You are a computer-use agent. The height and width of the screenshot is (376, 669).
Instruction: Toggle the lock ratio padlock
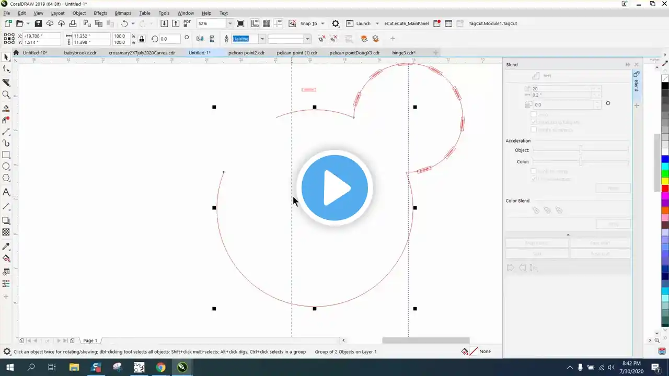coord(142,39)
